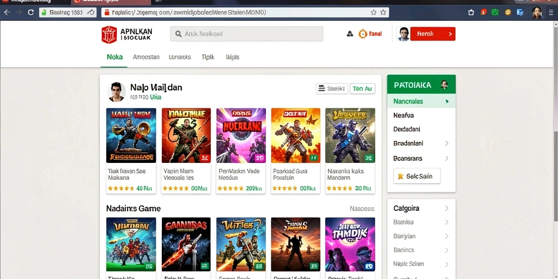Click the trash can extension icon
The image size is (558, 279).
[471, 13]
